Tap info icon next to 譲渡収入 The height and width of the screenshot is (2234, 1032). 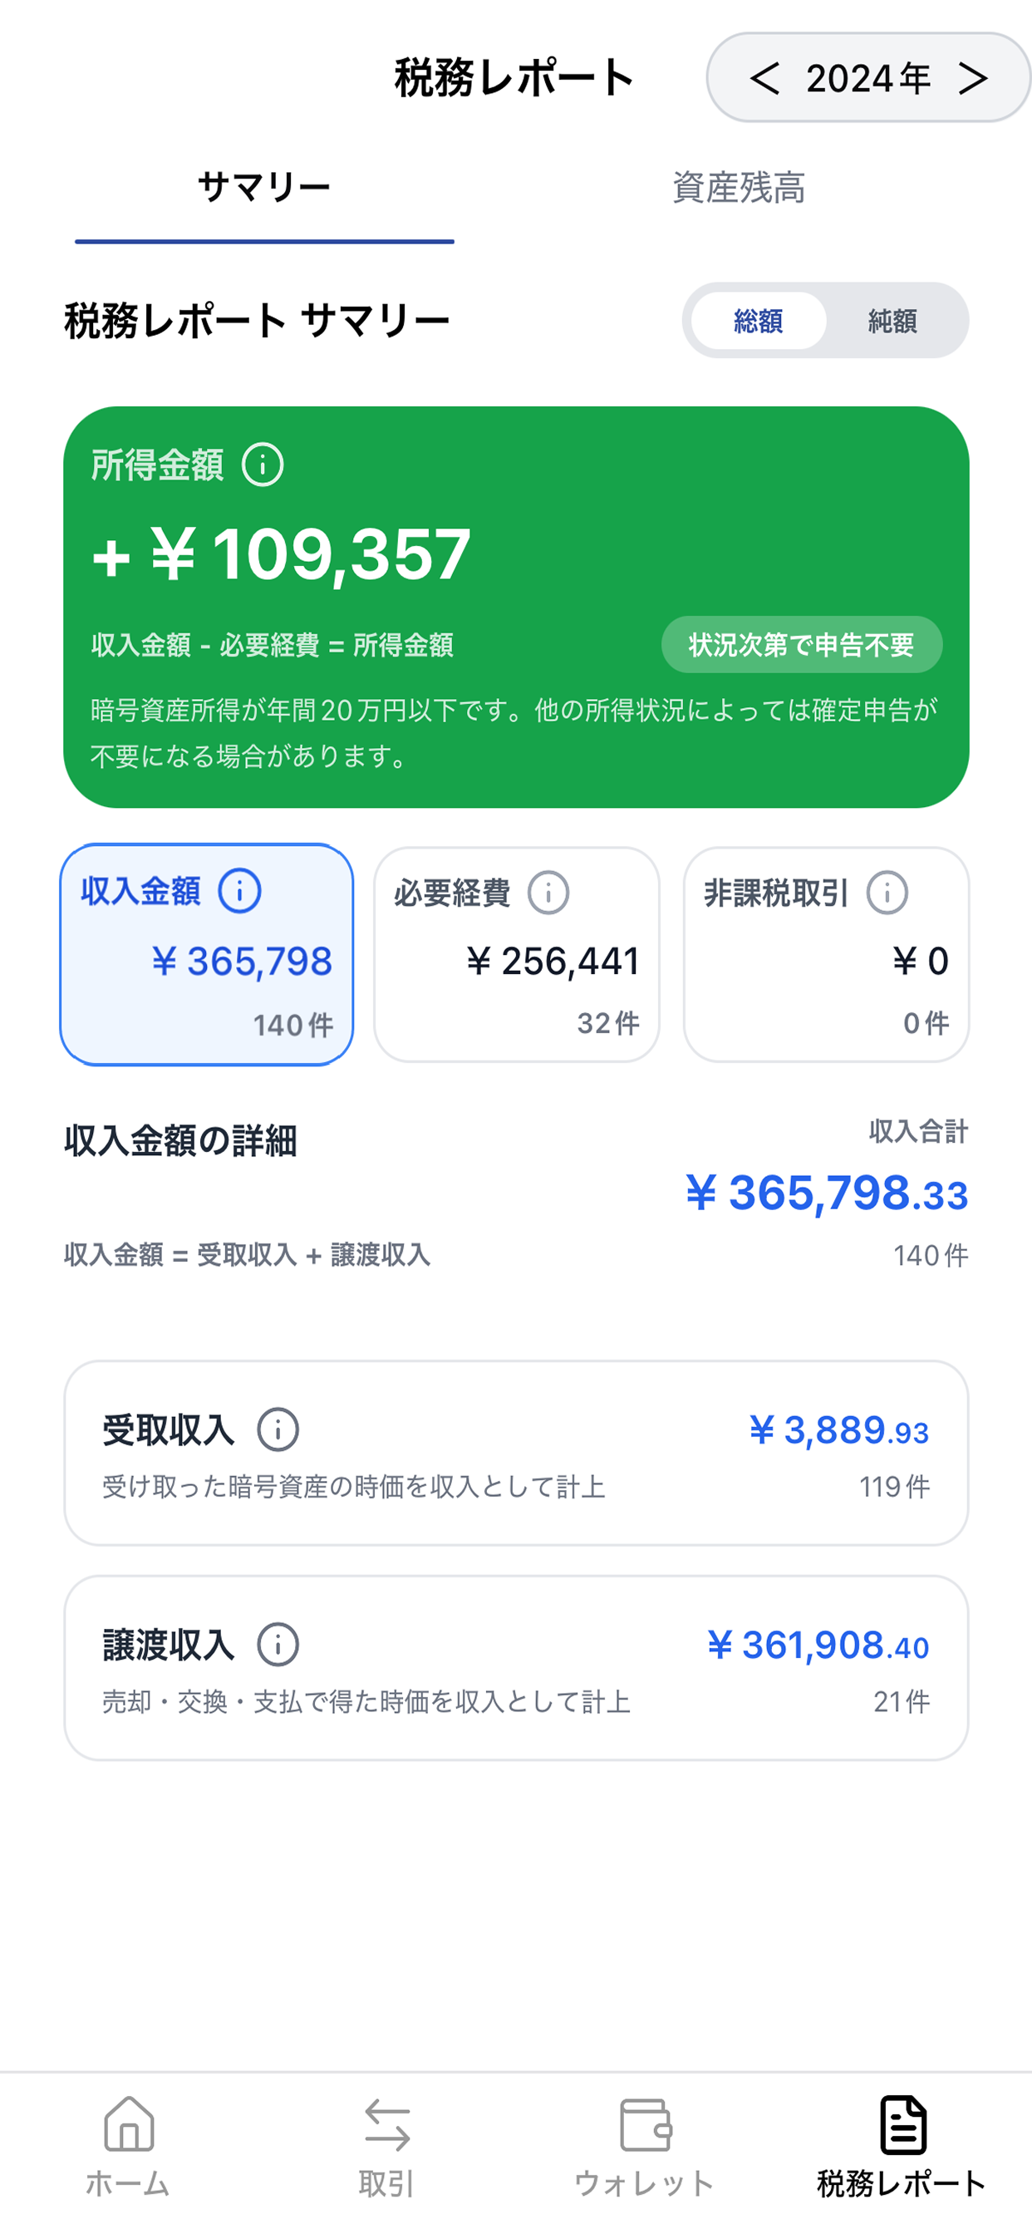pyautogui.click(x=278, y=1644)
